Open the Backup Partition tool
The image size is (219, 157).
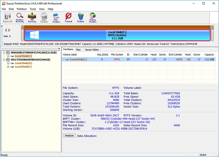pyautogui.click(x=93, y=18)
